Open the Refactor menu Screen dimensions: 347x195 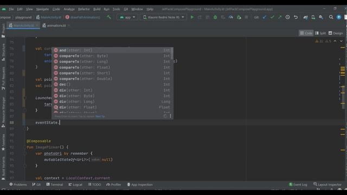click(x=84, y=9)
